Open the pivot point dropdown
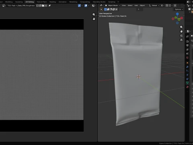 point(162,6)
